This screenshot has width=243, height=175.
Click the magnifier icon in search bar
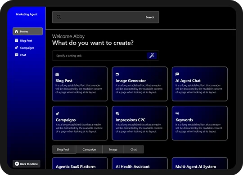(59, 17)
